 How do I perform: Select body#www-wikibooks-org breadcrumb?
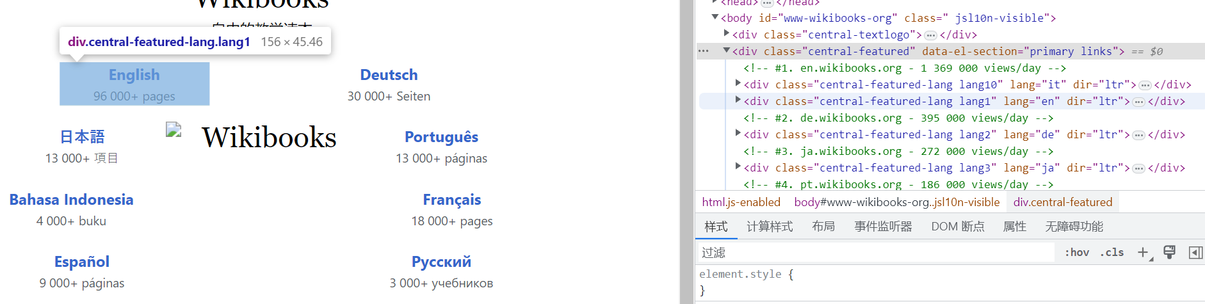tap(896, 202)
